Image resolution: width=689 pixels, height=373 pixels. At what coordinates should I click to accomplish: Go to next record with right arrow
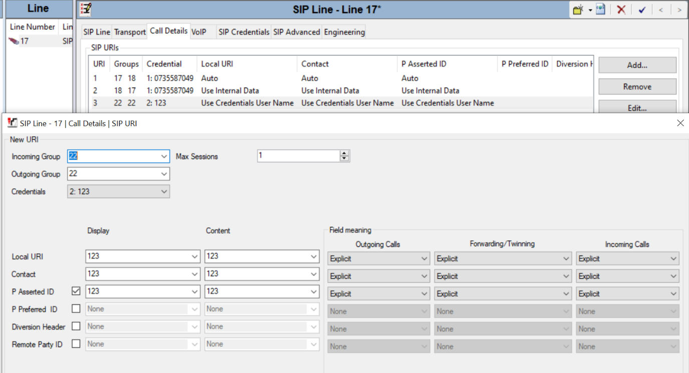679,10
